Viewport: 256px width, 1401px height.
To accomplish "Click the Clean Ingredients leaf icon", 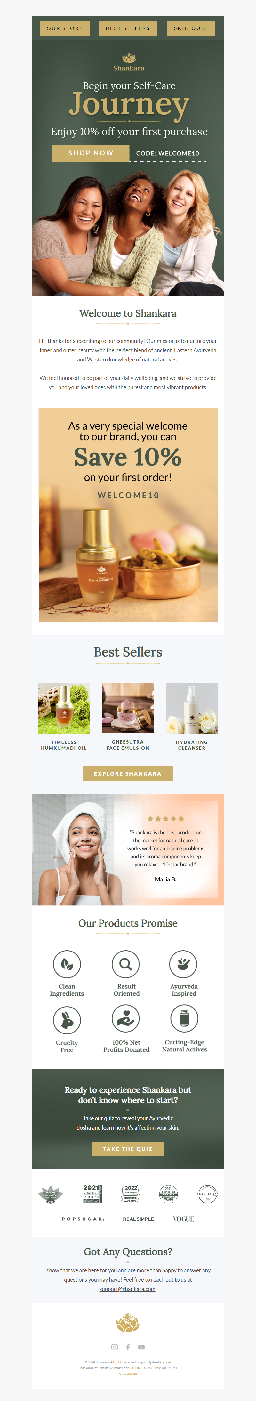I will (x=67, y=964).
